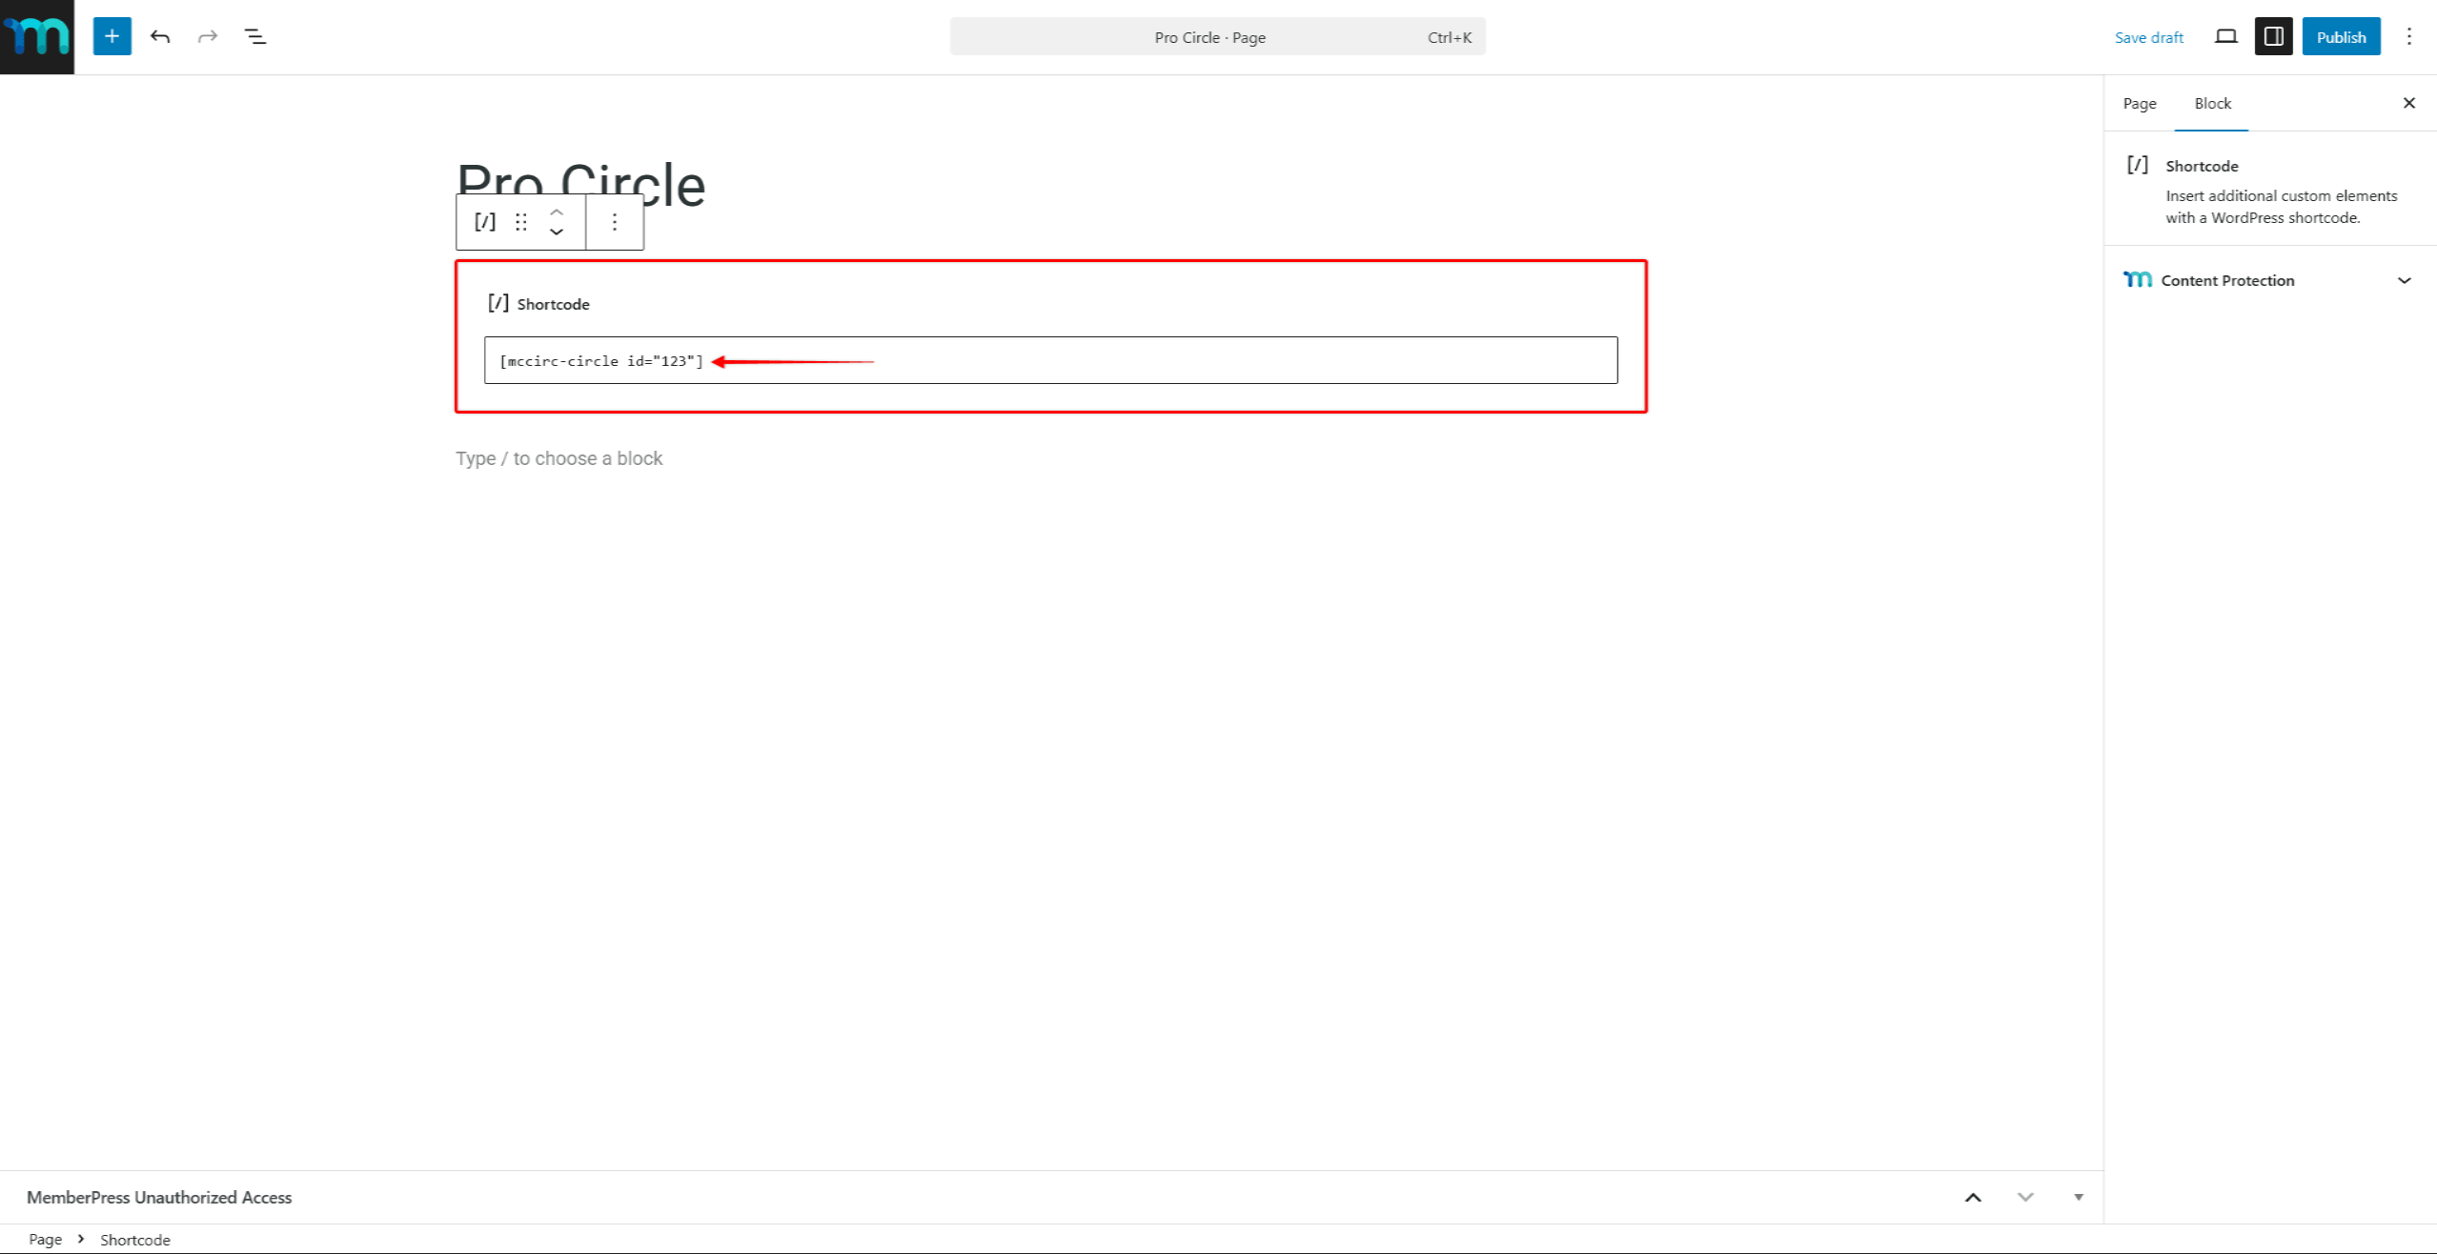Click the laptop preview icon
The height and width of the screenshot is (1254, 2437).
tap(2225, 36)
